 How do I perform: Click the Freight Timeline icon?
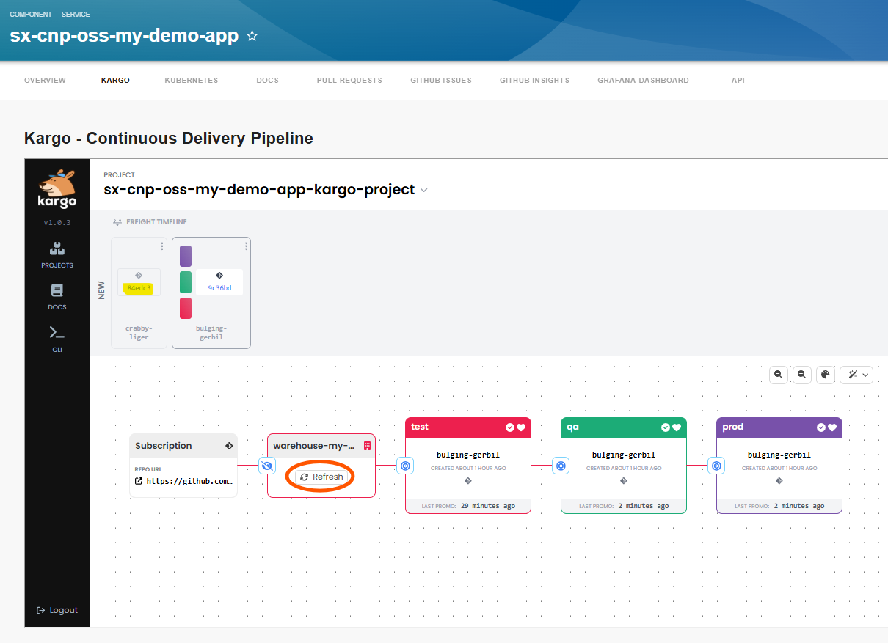117,222
